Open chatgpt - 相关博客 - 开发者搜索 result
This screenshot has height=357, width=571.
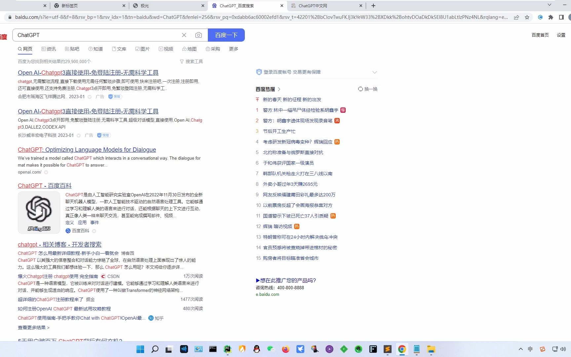(59, 245)
